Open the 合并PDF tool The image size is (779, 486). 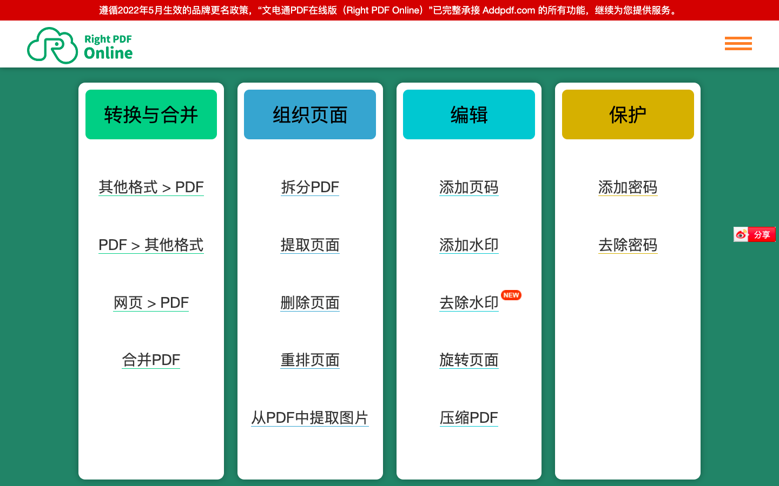pos(151,360)
